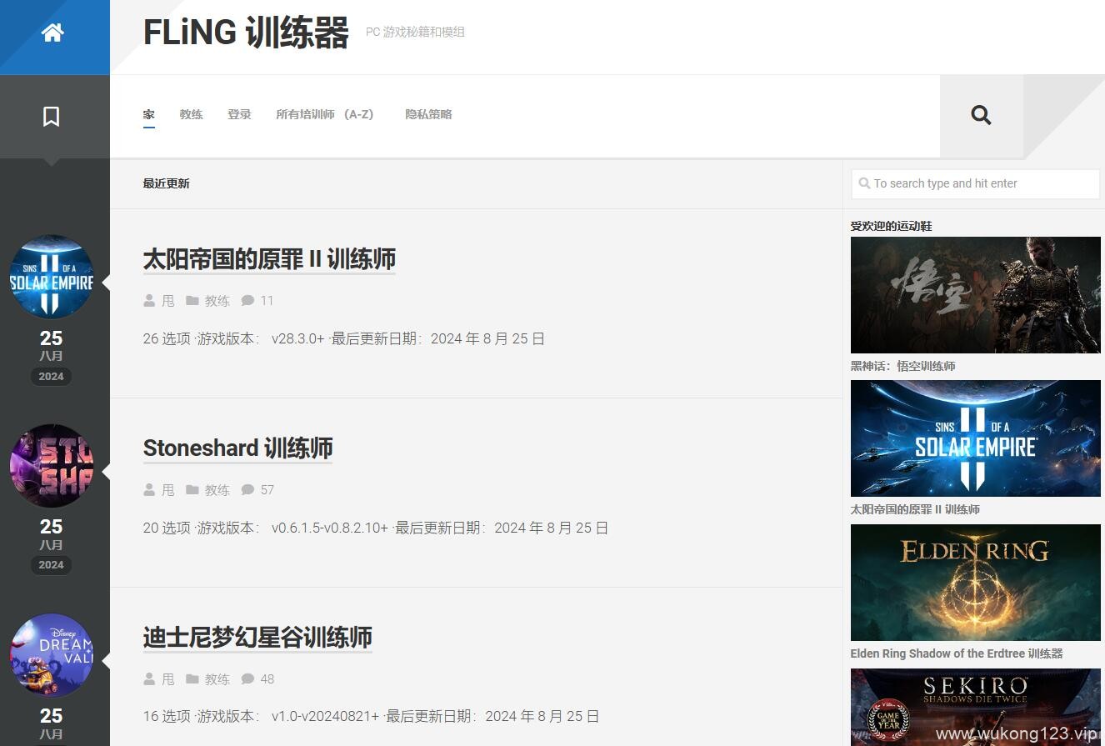Open the 迪士尼梦幻星谷训练师 post title
This screenshot has width=1105, height=746.
click(257, 638)
